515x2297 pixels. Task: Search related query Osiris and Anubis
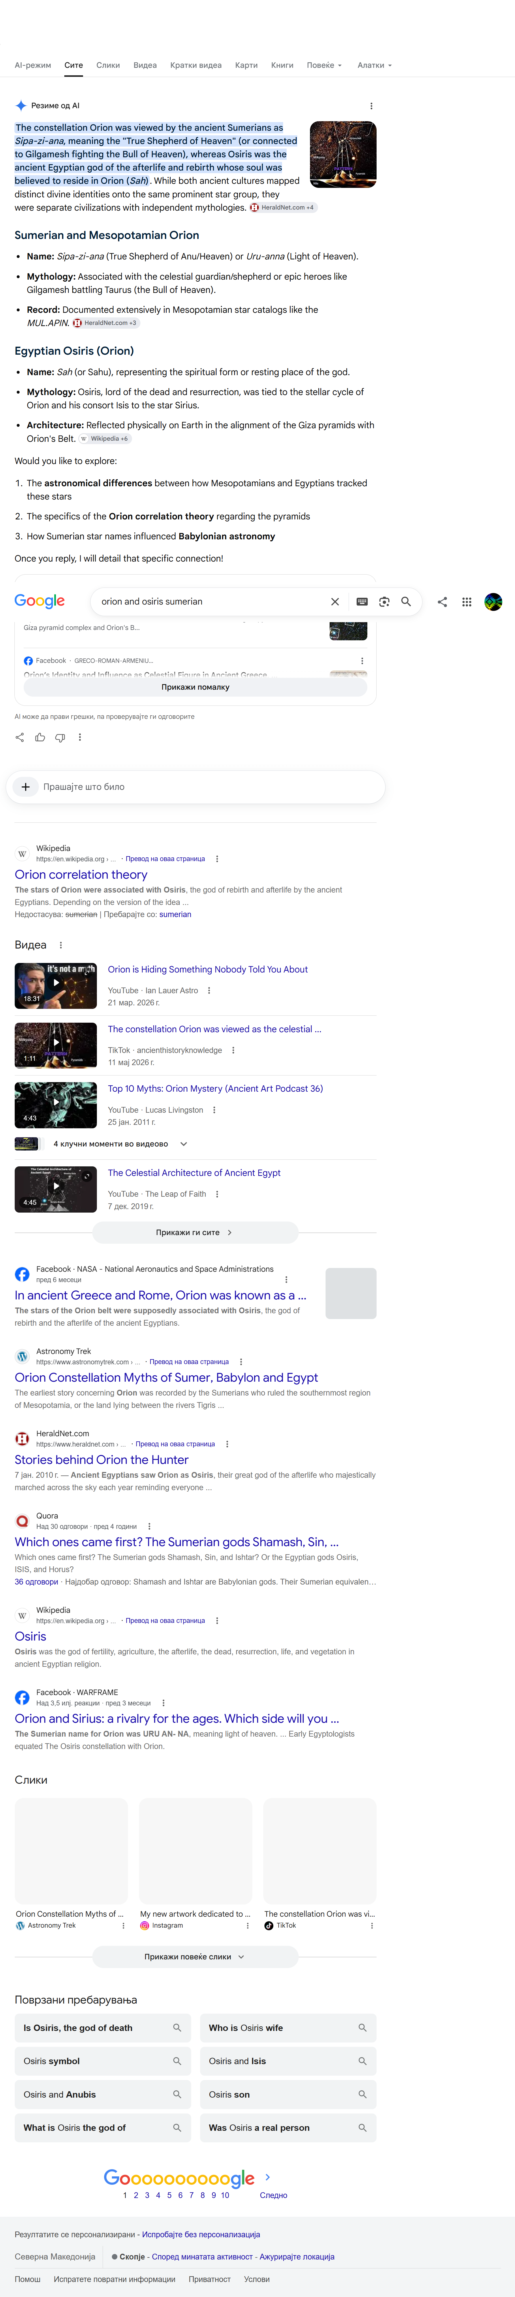(x=102, y=2095)
